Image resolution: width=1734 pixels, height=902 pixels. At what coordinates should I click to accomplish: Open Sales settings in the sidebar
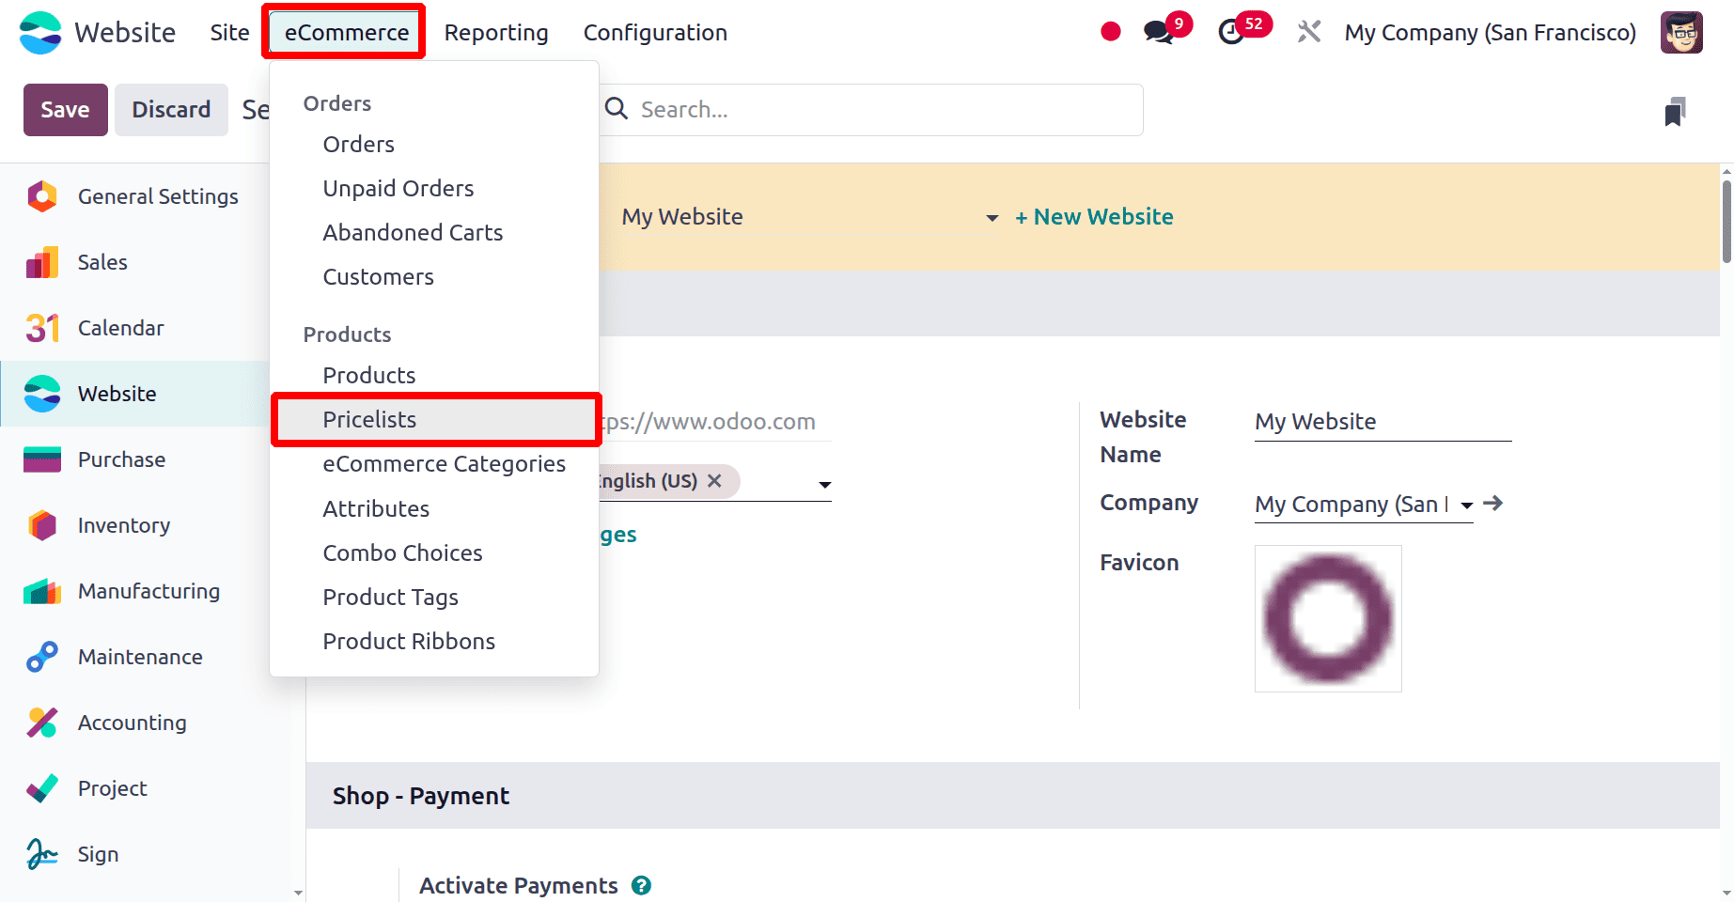click(136, 262)
